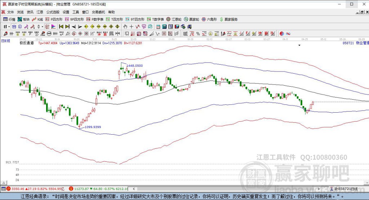The height and width of the screenshot is (200, 369).
Task: Click the Tp=1447.4084 indicator value
Action: [48, 43]
